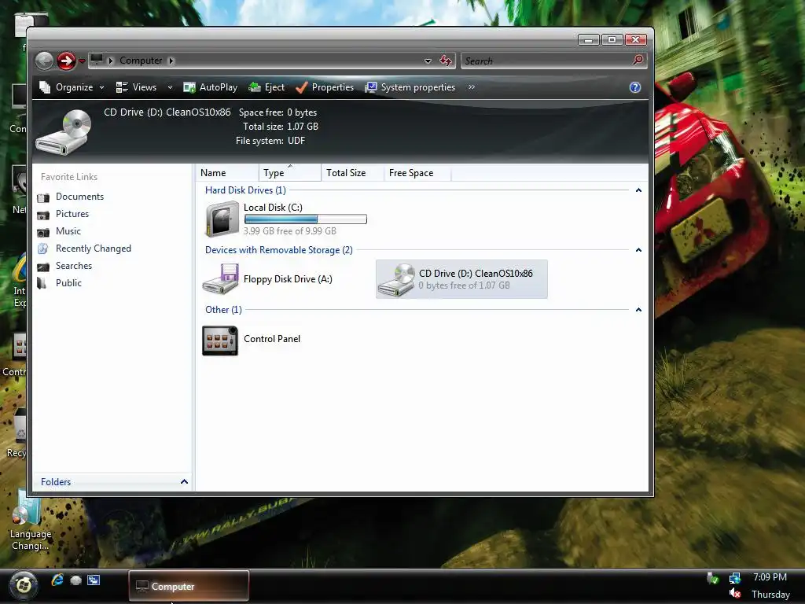
Task: Eject the CD drive
Action: point(266,87)
